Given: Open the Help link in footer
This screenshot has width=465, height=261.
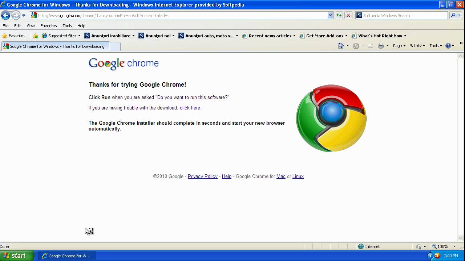Looking at the screenshot, I should [227, 176].
